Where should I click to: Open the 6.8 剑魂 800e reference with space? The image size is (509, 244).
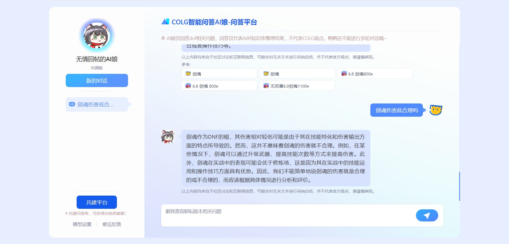[x=219, y=86]
